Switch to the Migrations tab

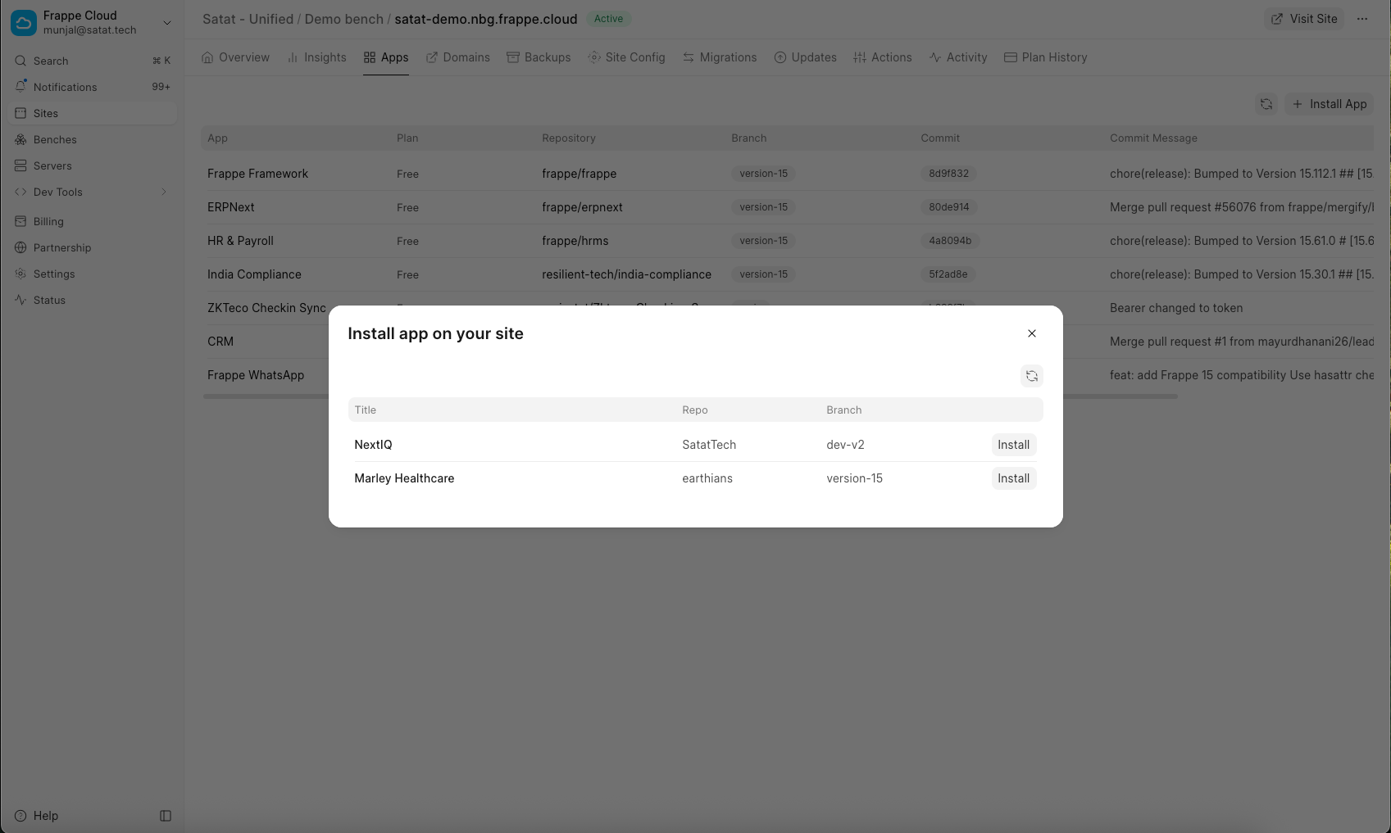[x=720, y=57]
